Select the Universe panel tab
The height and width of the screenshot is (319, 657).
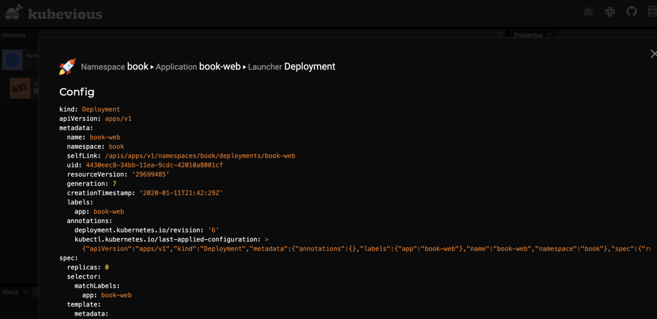[14, 35]
